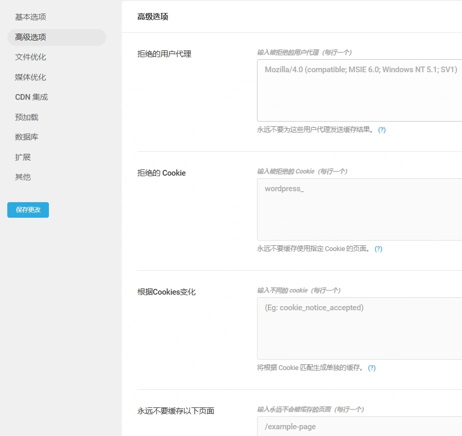Open the 媒体优化 settings page

(x=31, y=77)
